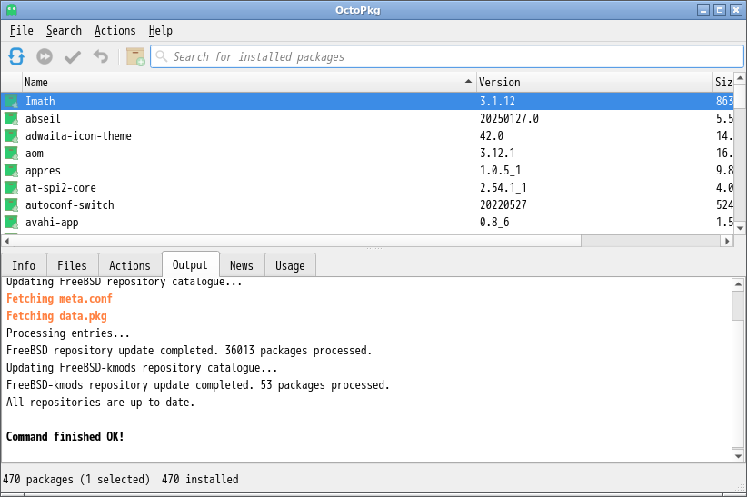747x497 pixels.
Task: Open the Usage tab
Action: (290, 265)
